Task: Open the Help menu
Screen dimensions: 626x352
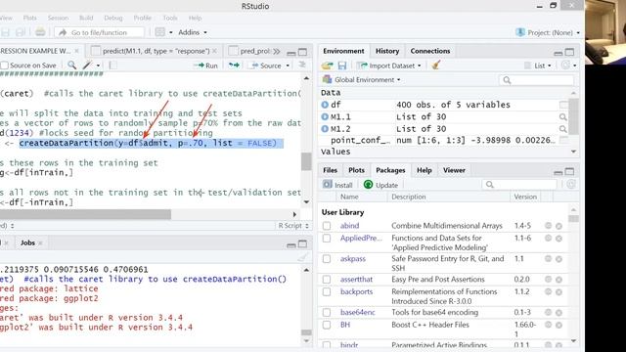Action: coord(195,18)
